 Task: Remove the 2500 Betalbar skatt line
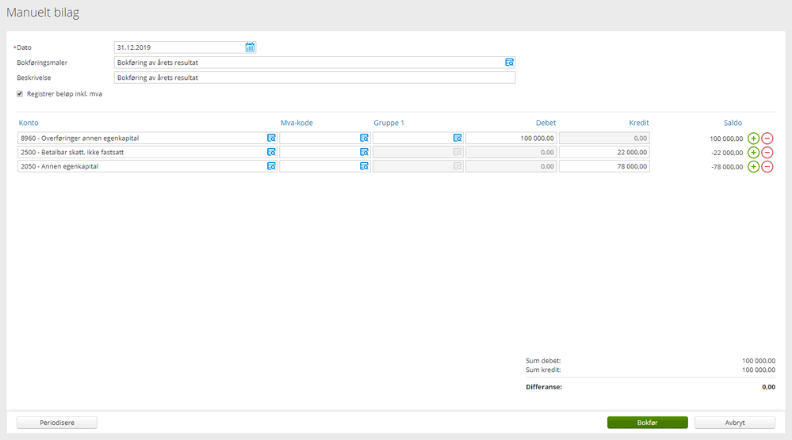[767, 152]
